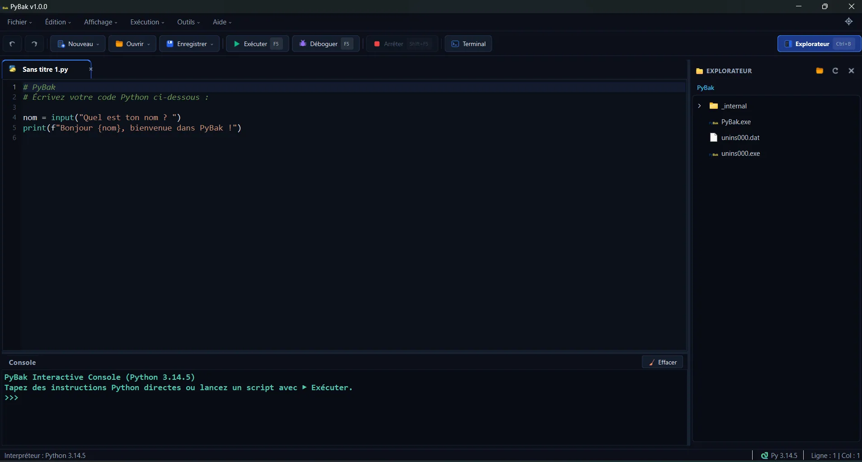Viewport: 862px width, 462px height.
Task: Open the Fichier menu
Action: coord(19,22)
